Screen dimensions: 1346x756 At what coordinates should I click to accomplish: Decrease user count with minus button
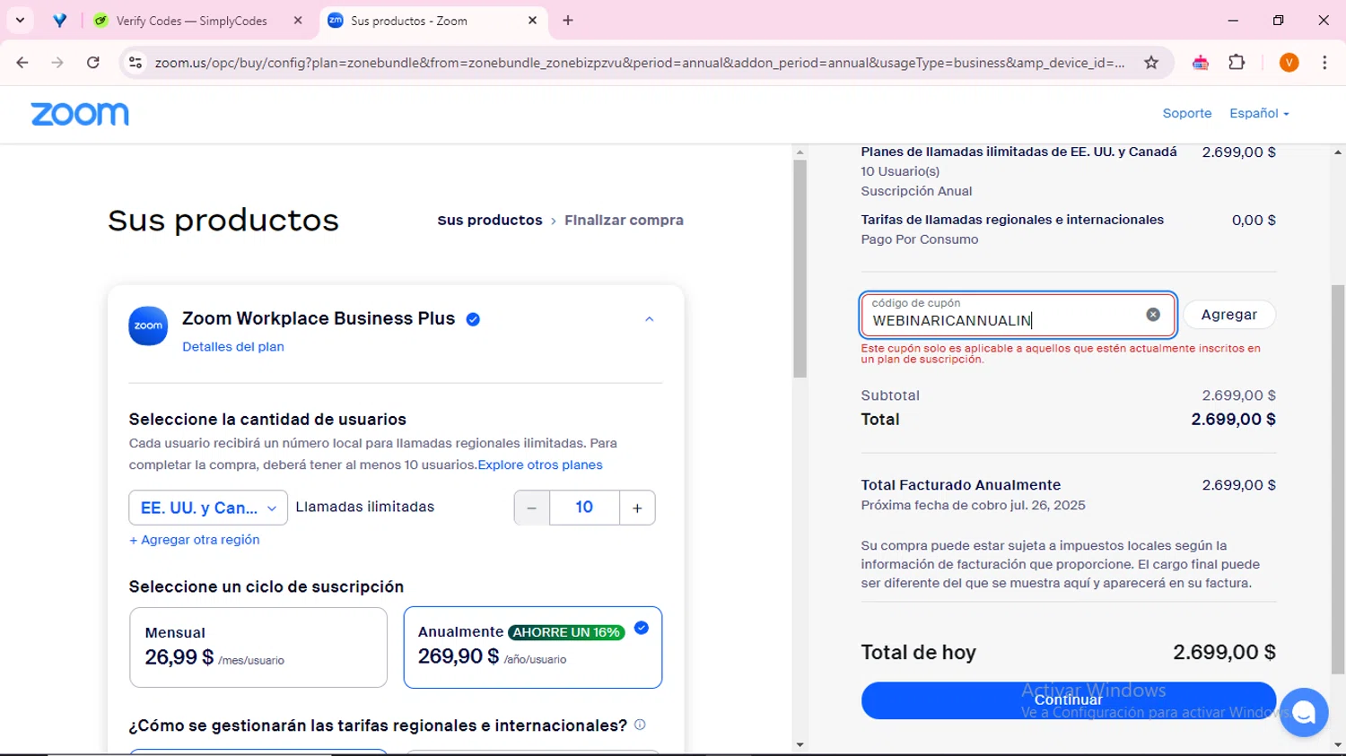click(531, 508)
